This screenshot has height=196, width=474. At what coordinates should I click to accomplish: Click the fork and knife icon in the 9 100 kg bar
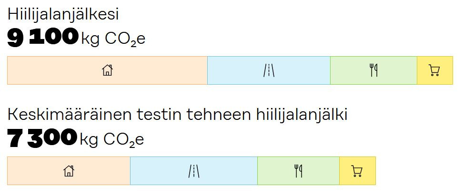[373, 70]
